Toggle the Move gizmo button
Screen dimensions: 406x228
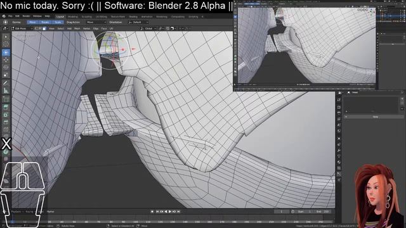pos(32,22)
